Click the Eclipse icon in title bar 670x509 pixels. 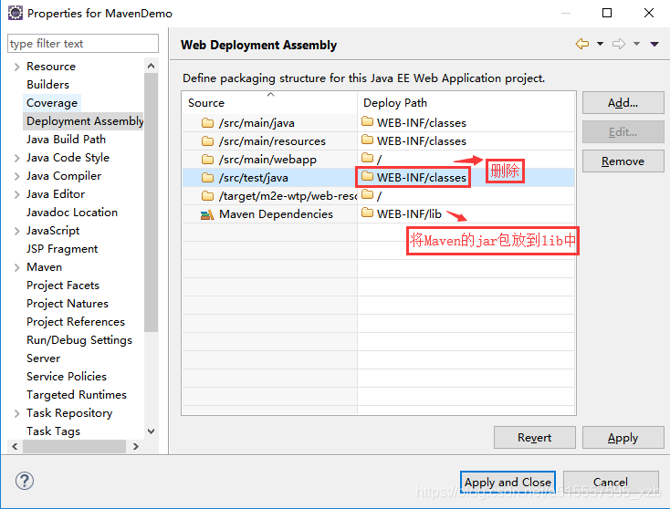click(16, 13)
